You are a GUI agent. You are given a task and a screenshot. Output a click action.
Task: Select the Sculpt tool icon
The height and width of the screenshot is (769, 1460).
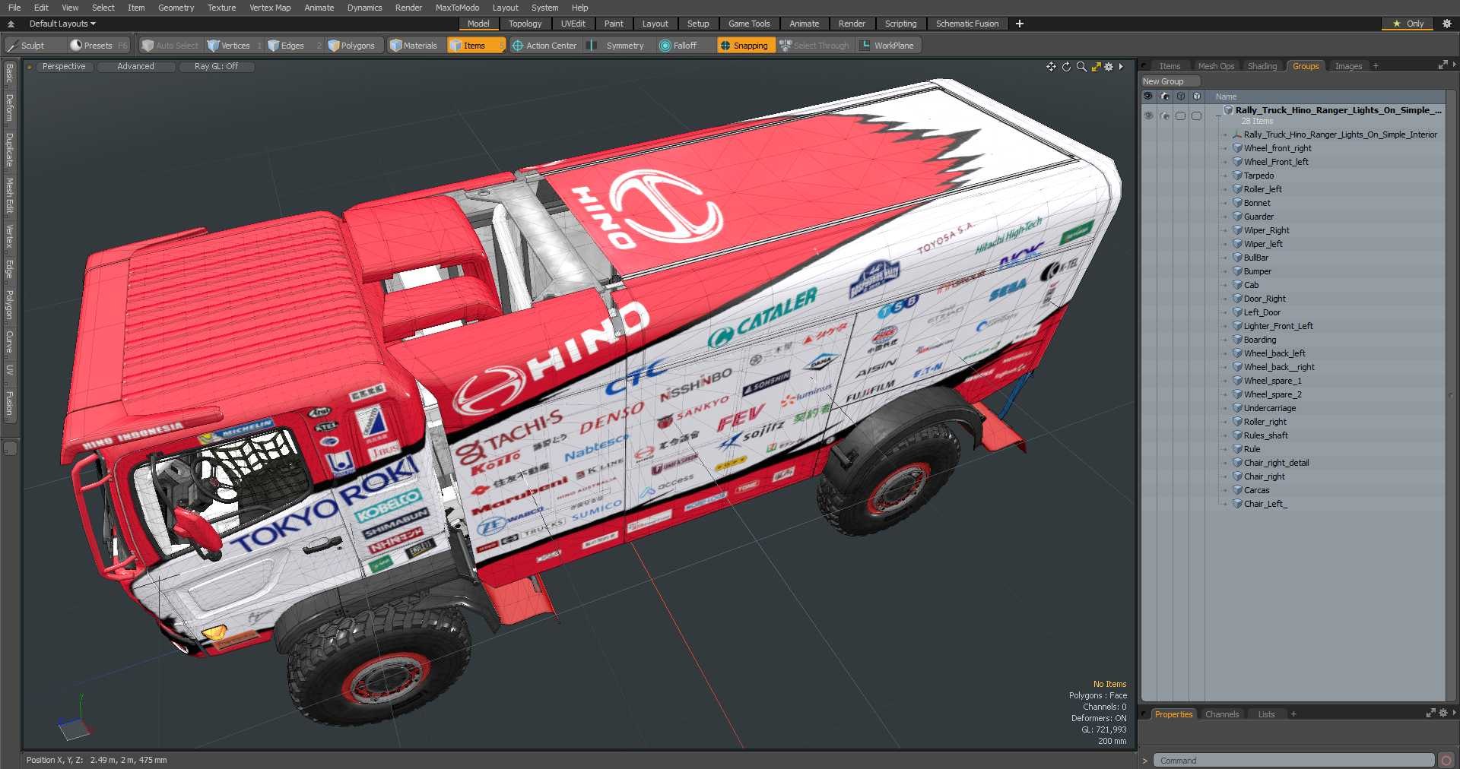click(12, 46)
